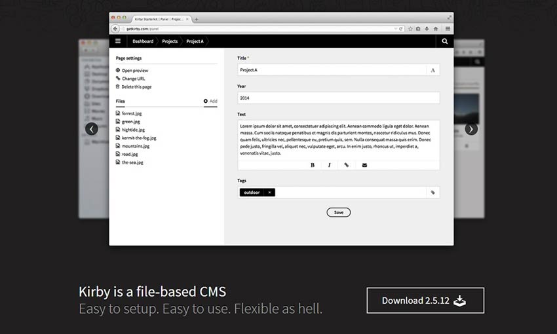Select the Project A breadcrumb
Screen dimensions: 557x334
195,41
